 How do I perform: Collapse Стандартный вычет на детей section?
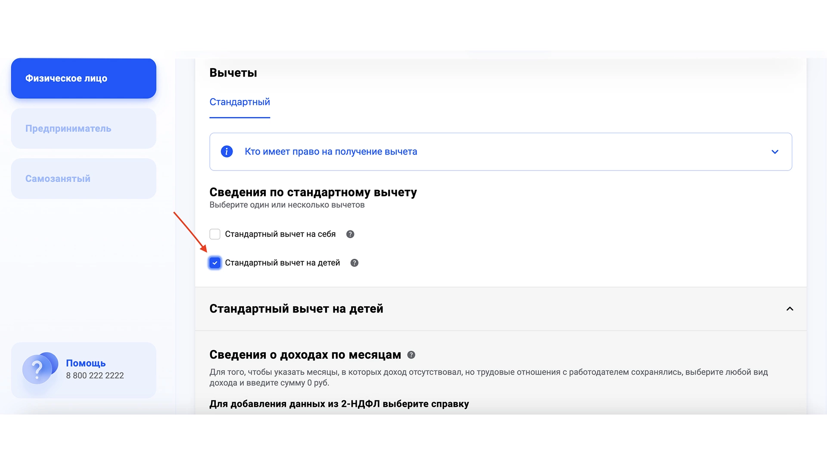[790, 309]
